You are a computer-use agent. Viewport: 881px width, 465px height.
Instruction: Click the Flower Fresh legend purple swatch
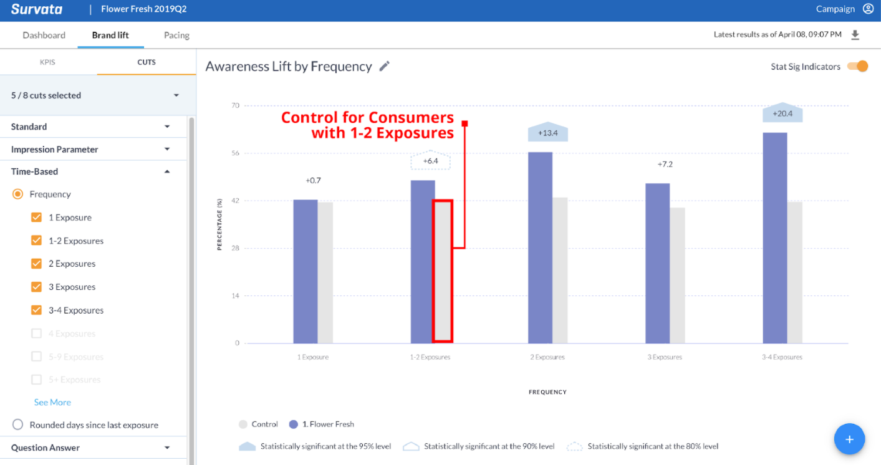pos(294,424)
